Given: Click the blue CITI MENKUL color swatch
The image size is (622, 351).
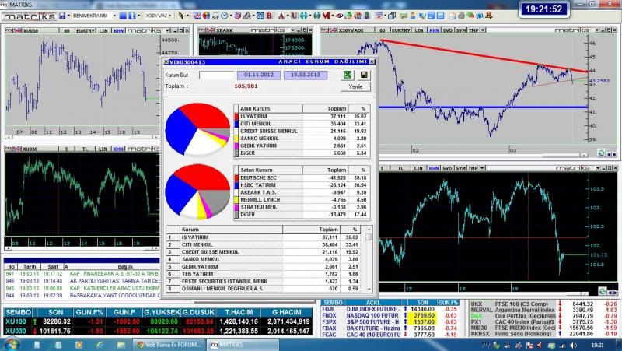Looking at the screenshot, I should click(x=237, y=124).
